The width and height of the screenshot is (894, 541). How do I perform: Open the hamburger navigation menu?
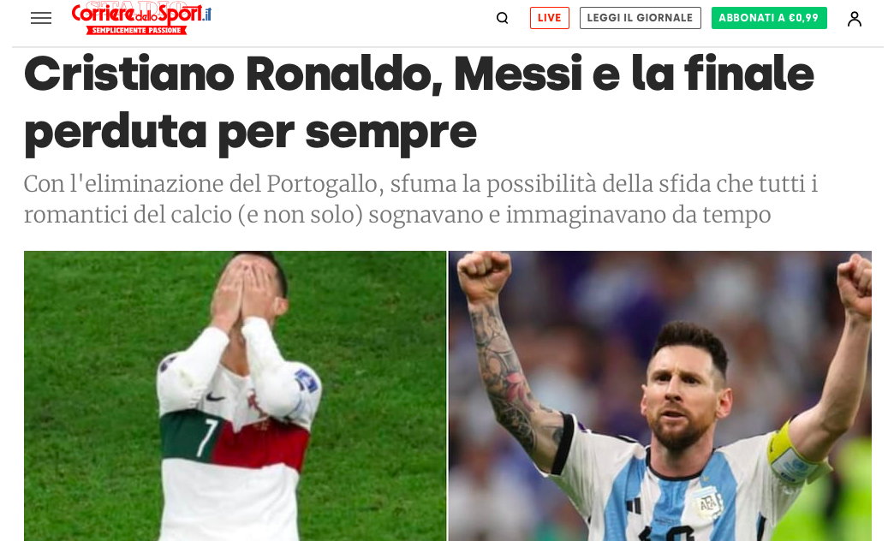(41, 18)
